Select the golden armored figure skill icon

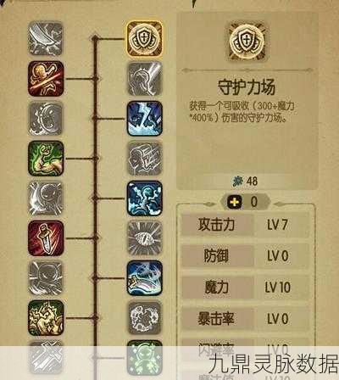(x=46, y=318)
